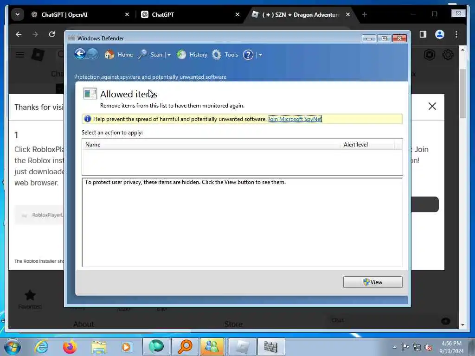Open History in Windows Defender
The image size is (475, 356).
[x=192, y=55]
